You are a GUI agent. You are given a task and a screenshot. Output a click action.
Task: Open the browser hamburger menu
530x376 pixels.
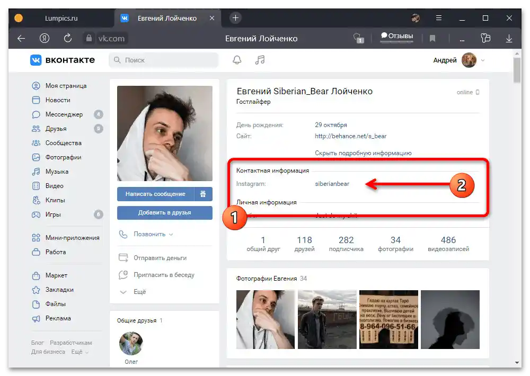click(439, 17)
